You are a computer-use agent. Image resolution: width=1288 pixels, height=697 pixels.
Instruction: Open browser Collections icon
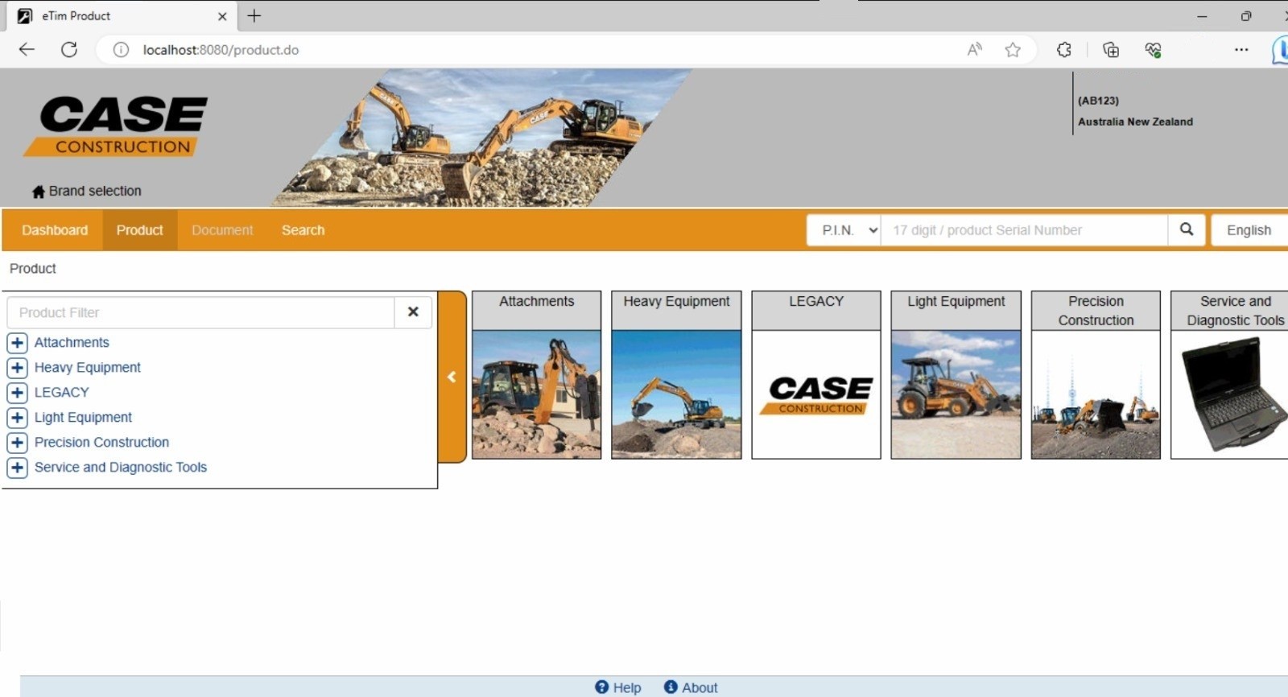tap(1111, 50)
